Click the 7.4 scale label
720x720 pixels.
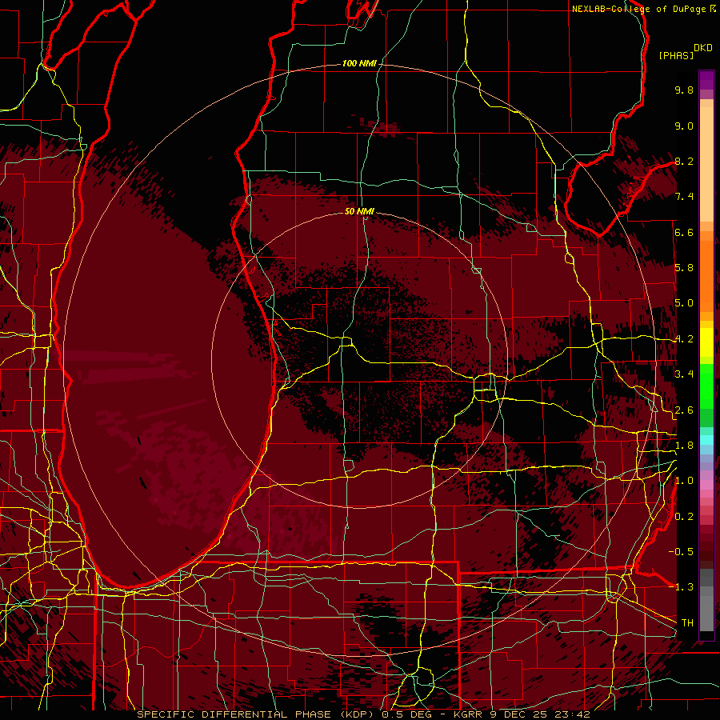point(684,197)
